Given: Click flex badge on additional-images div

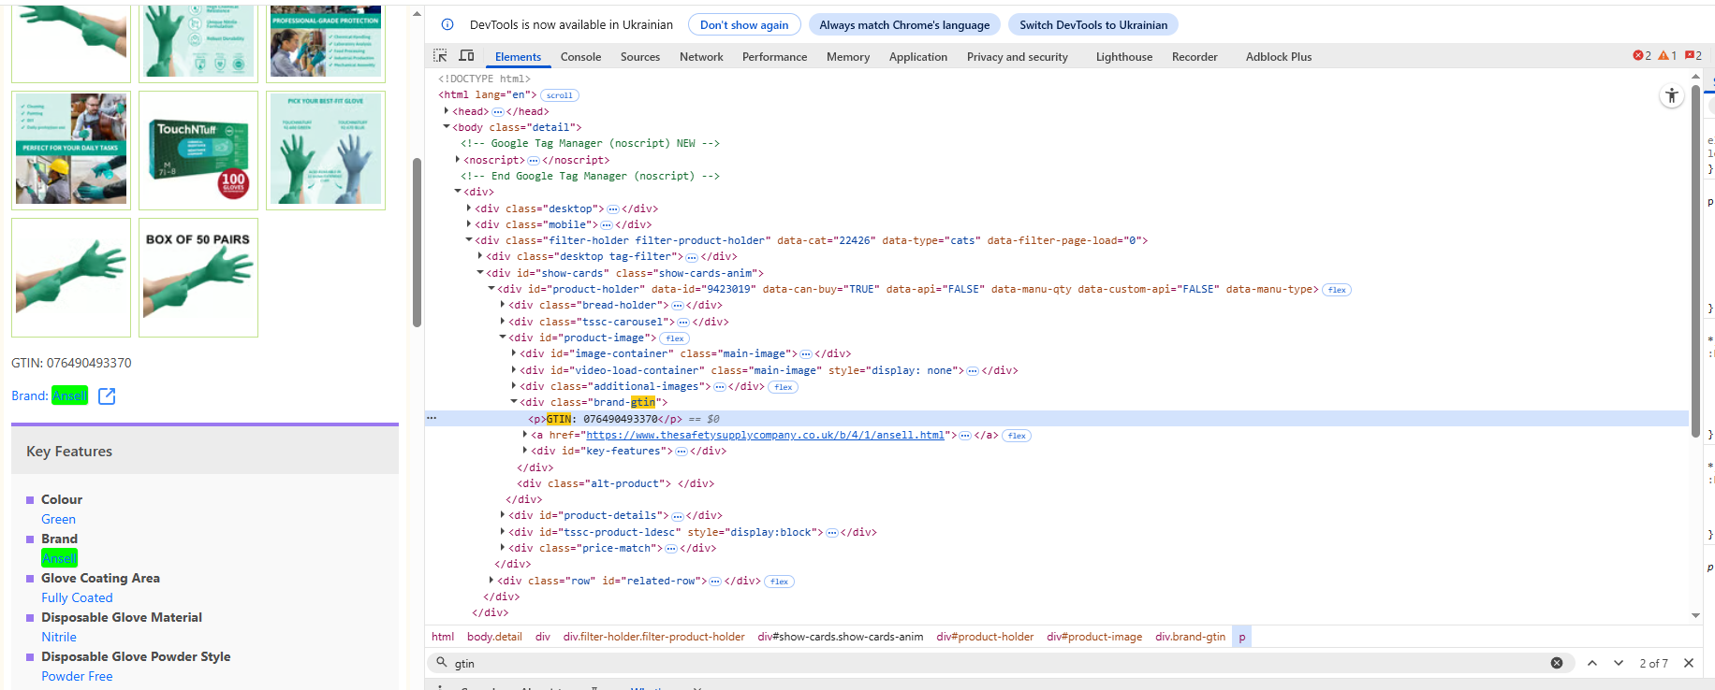Looking at the screenshot, I should 784,387.
